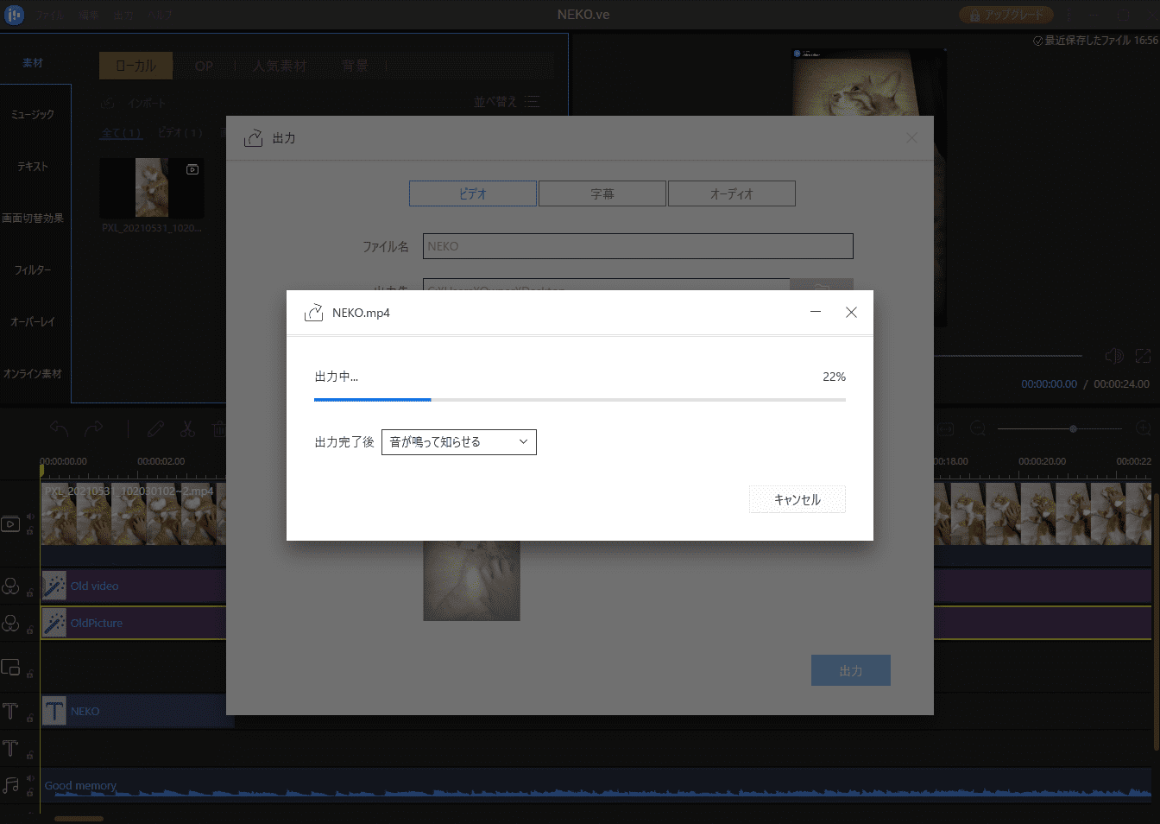Image resolution: width=1160 pixels, height=824 pixels.
Task: Select the PXL_20210531 media thumbnail
Action: [152, 187]
